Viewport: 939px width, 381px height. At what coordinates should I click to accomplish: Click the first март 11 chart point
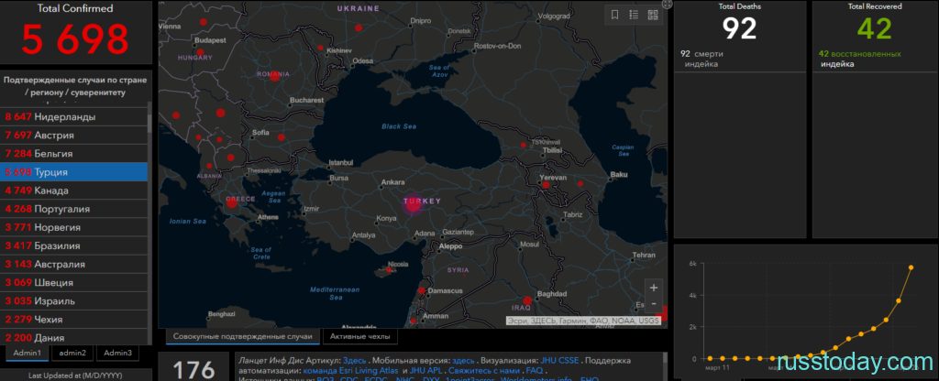tap(709, 359)
